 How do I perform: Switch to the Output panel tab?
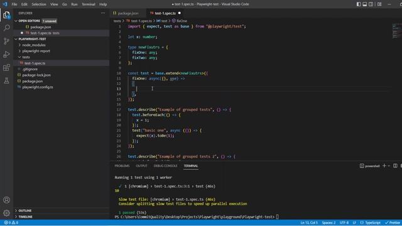click(141, 166)
